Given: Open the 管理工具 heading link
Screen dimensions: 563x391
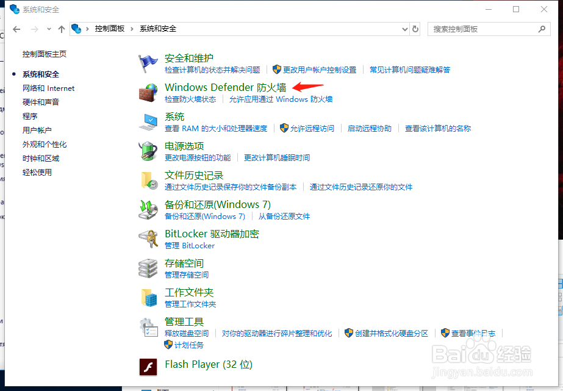Looking at the screenshot, I should [184, 321].
